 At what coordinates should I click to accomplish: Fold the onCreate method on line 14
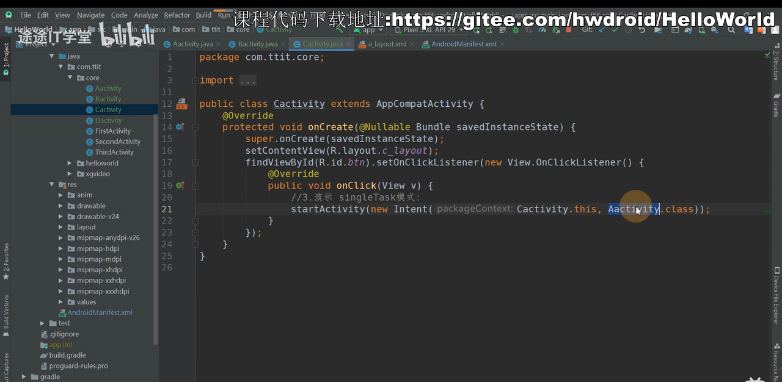pyautogui.click(x=196, y=128)
